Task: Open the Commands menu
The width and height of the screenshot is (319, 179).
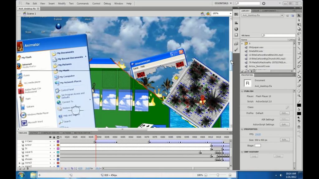Action: click(83, 3)
